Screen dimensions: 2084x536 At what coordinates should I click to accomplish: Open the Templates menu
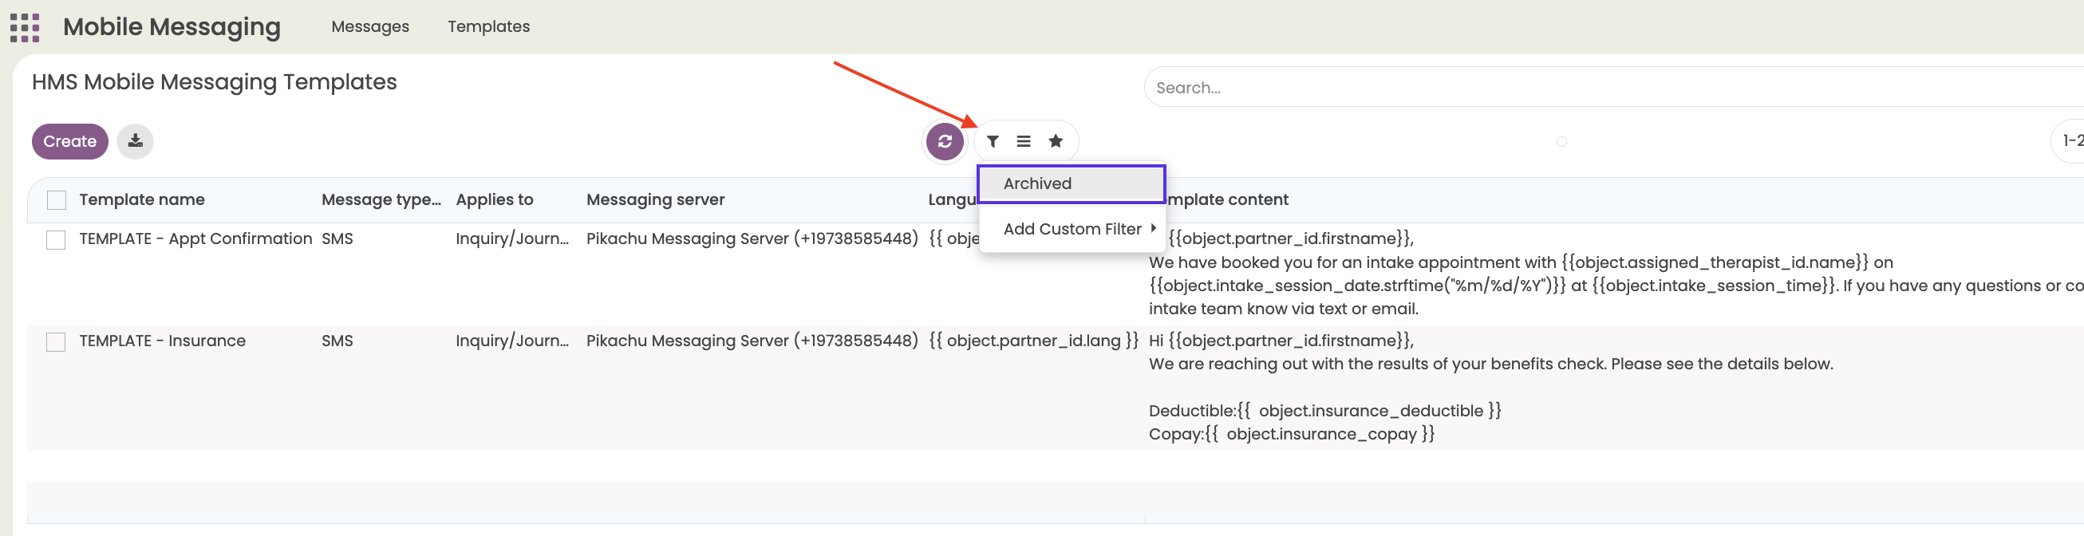pyautogui.click(x=488, y=26)
